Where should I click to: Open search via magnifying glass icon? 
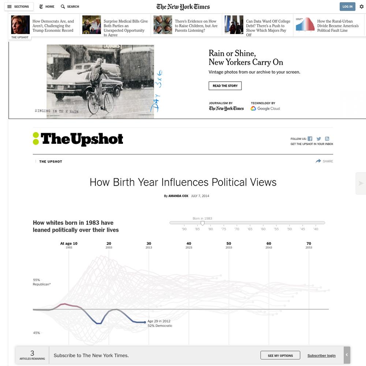pos(63,7)
